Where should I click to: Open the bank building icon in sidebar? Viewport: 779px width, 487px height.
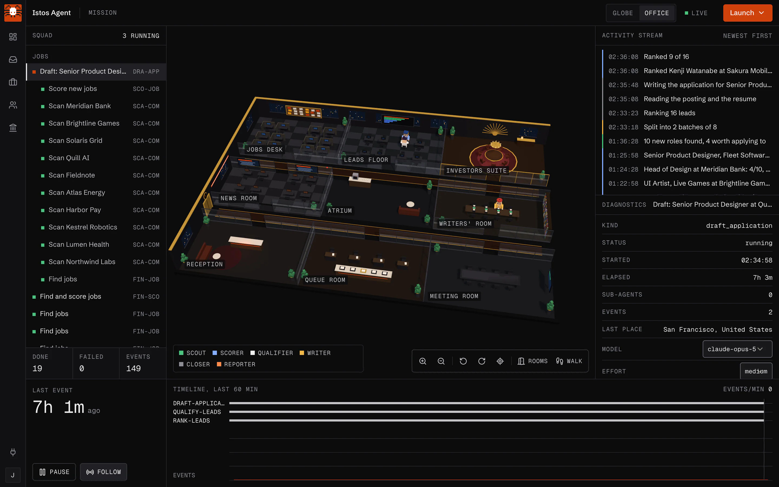pos(13,128)
